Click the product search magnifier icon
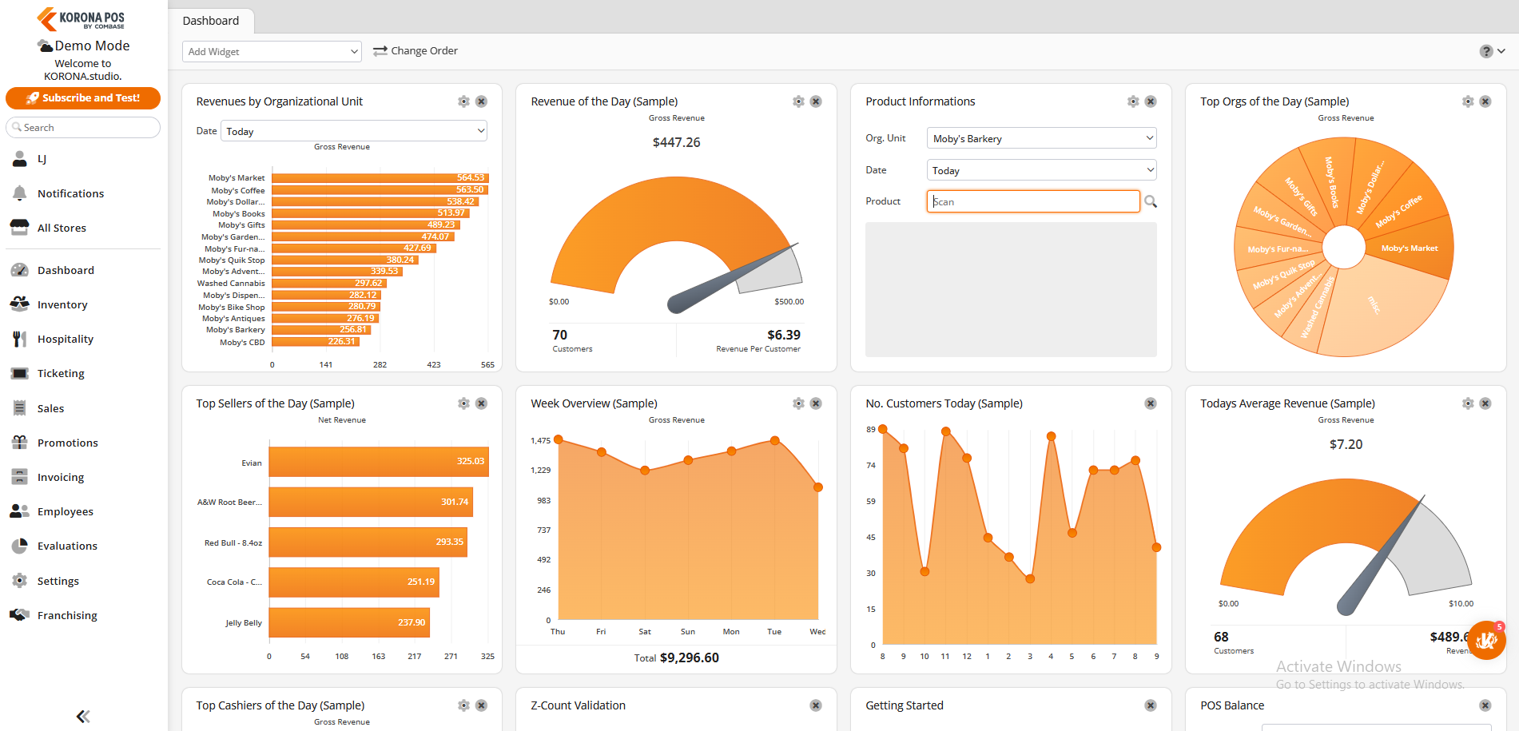The image size is (1519, 731). (x=1151, y=201)
